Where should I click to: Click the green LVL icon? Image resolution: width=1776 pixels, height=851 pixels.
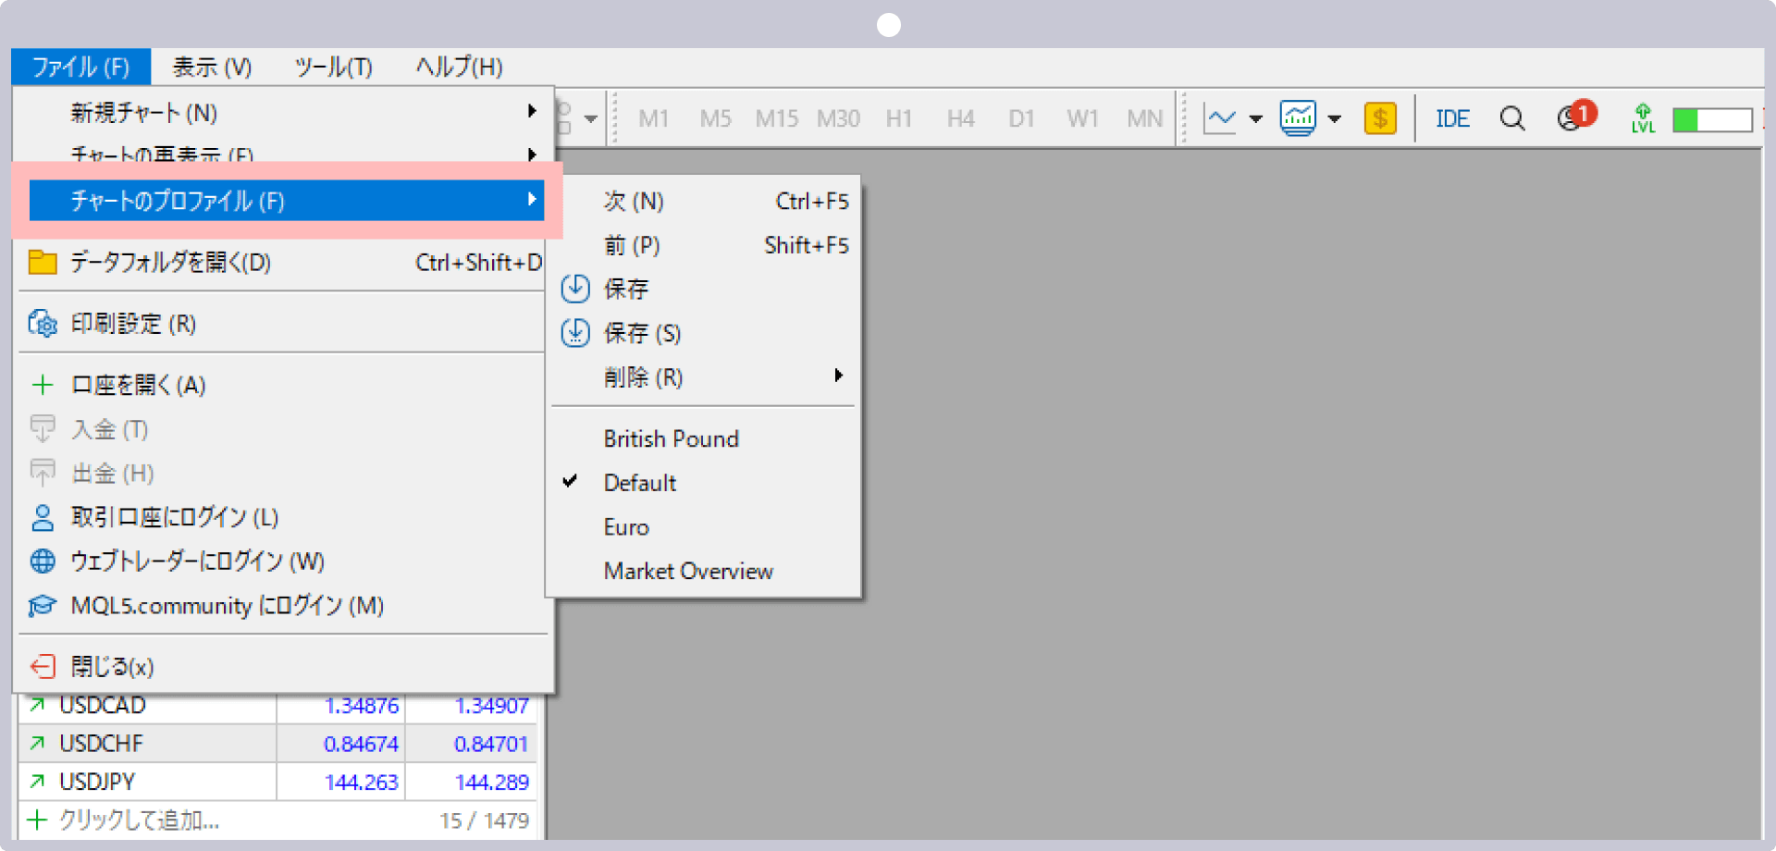pos(1643,118)
